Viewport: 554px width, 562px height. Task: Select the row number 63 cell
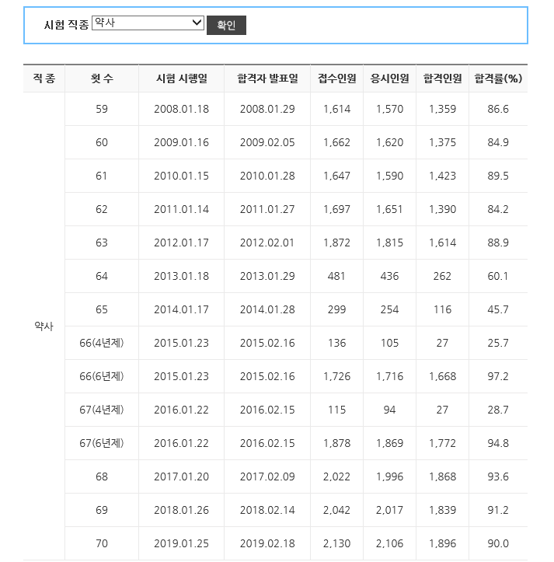point(102,243)
